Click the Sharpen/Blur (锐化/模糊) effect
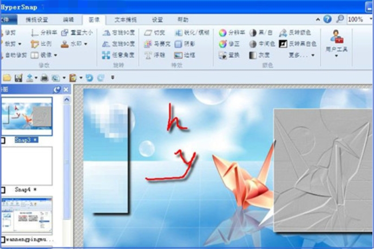This screenshot has height=249, width=374. pos(192,32)
